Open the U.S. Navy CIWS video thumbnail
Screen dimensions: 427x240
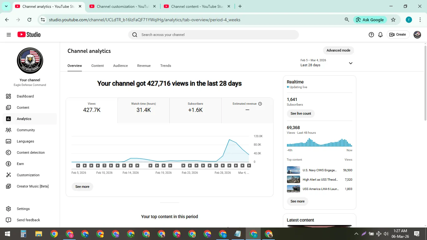294,170
